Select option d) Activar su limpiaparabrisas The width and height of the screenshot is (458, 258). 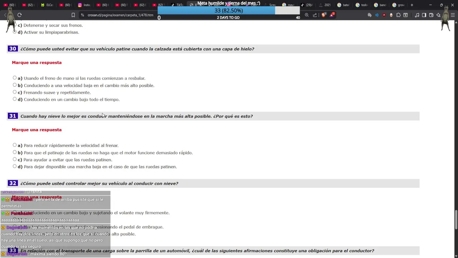15,32
